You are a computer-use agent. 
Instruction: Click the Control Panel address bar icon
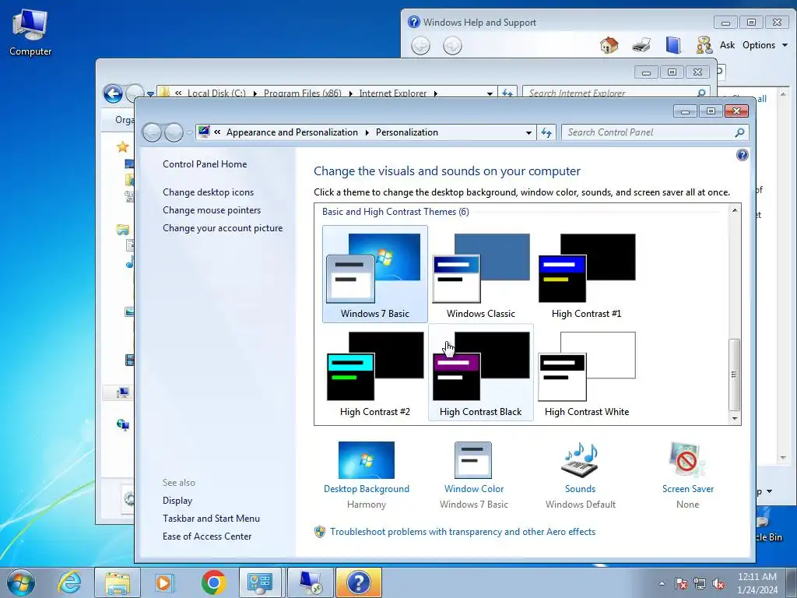(204, 132)
